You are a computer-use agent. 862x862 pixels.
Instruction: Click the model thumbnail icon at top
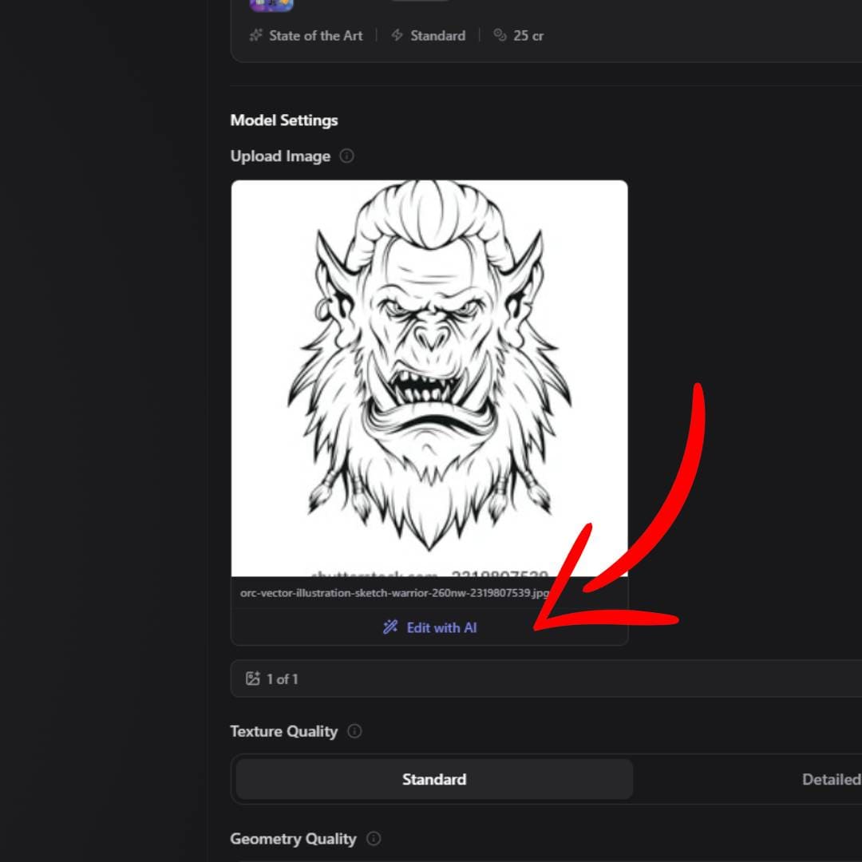click(271, 5)
